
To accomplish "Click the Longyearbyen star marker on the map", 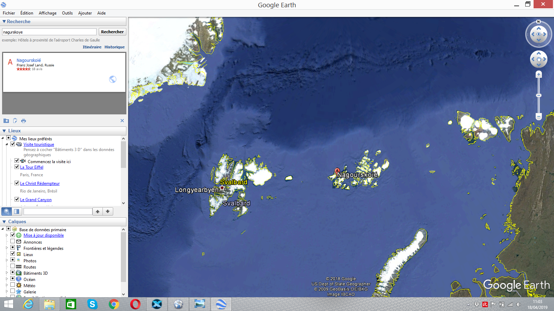I will pos(222,188).
